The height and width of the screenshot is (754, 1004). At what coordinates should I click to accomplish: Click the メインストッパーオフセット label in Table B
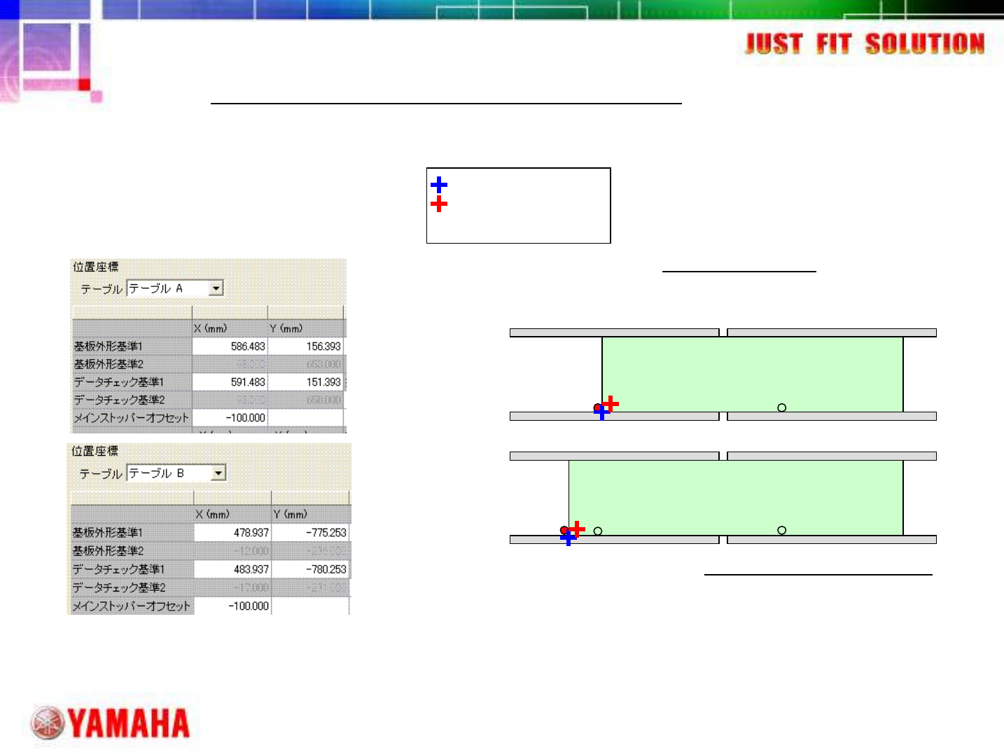coord(132,606)
